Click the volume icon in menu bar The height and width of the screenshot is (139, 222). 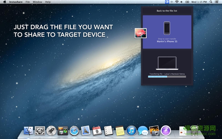pyautogui.click(x=182, y=2)
